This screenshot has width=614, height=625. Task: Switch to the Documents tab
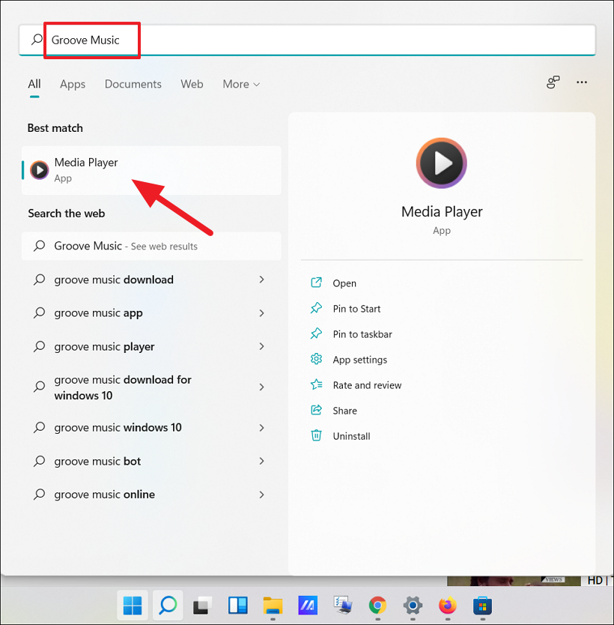[x=133, y=84]
